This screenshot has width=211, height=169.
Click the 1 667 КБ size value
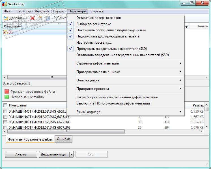click(197, 117)
